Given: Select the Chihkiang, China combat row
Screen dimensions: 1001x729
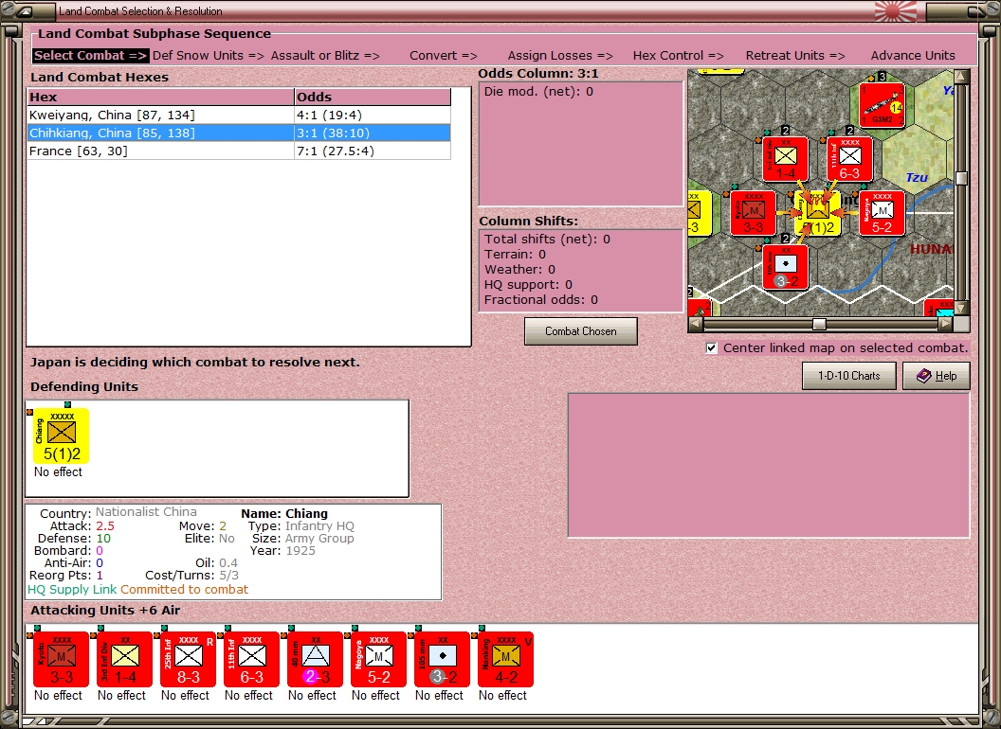Looking at the screenshot, I should click(239, 133).
